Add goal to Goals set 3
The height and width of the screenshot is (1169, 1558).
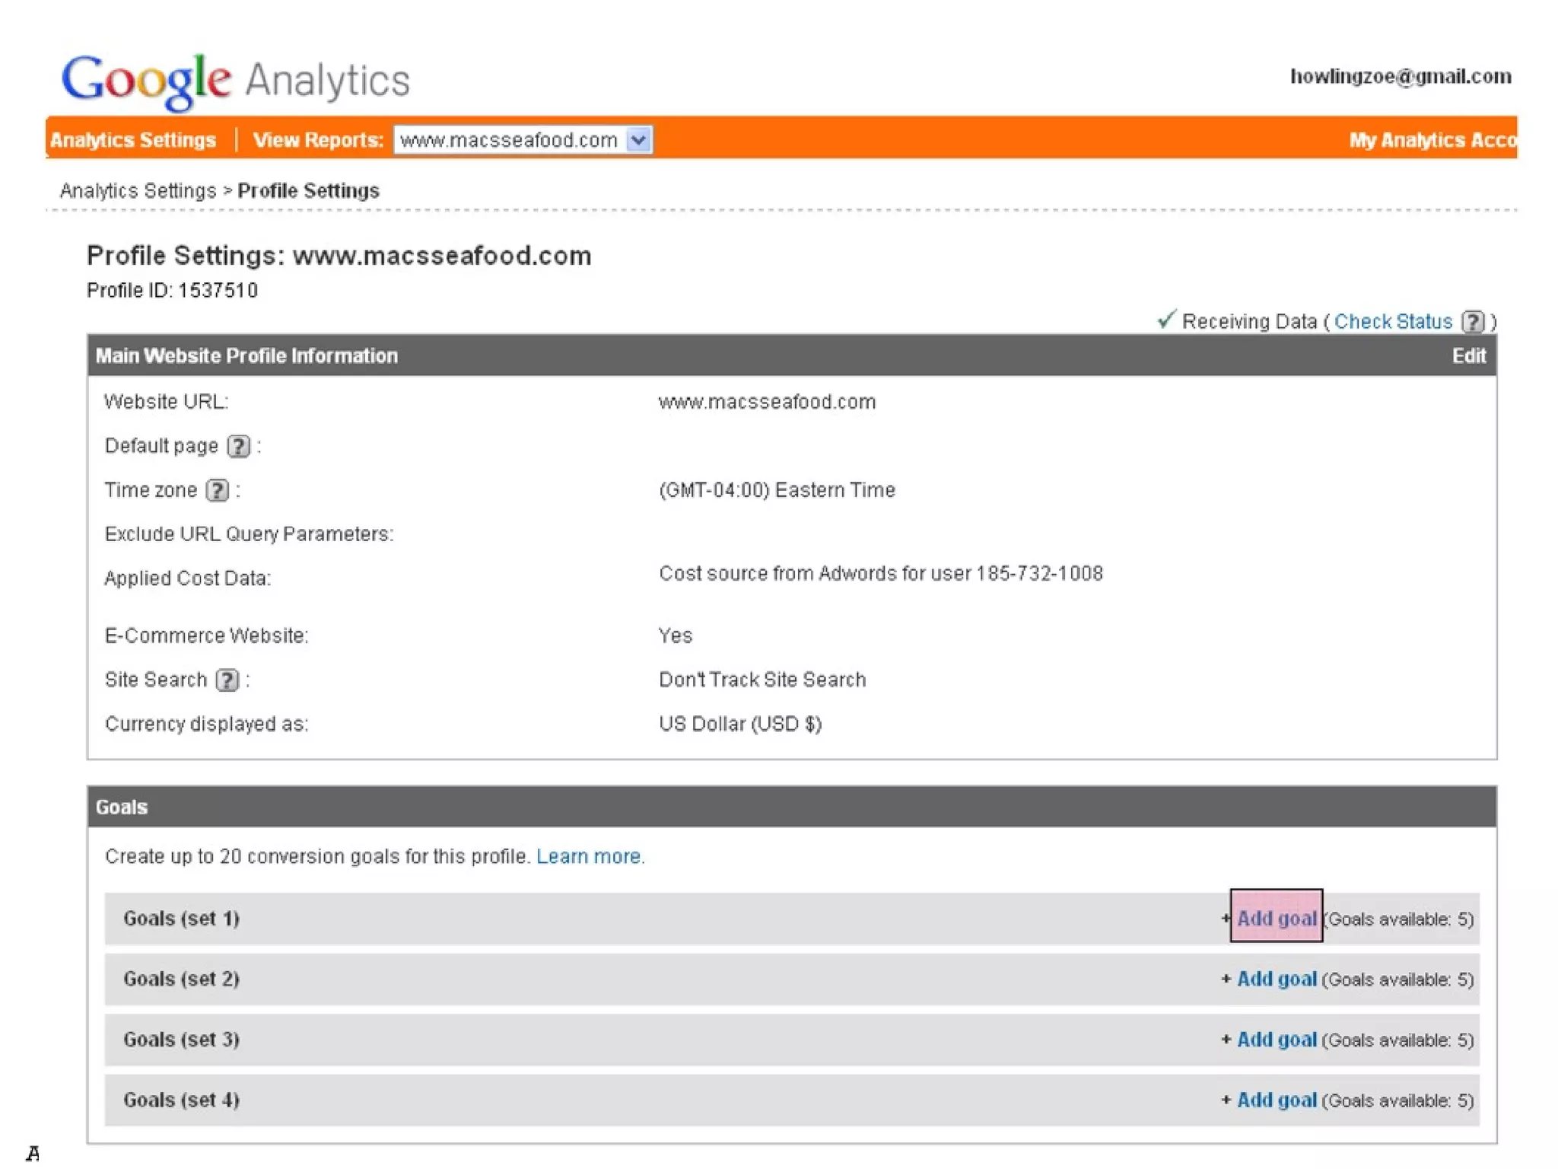(x=1276, y=1040)
